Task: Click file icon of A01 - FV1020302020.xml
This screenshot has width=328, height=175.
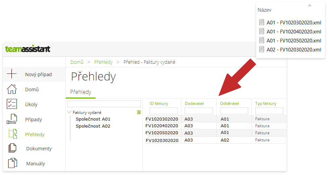Action: (262, 22)
